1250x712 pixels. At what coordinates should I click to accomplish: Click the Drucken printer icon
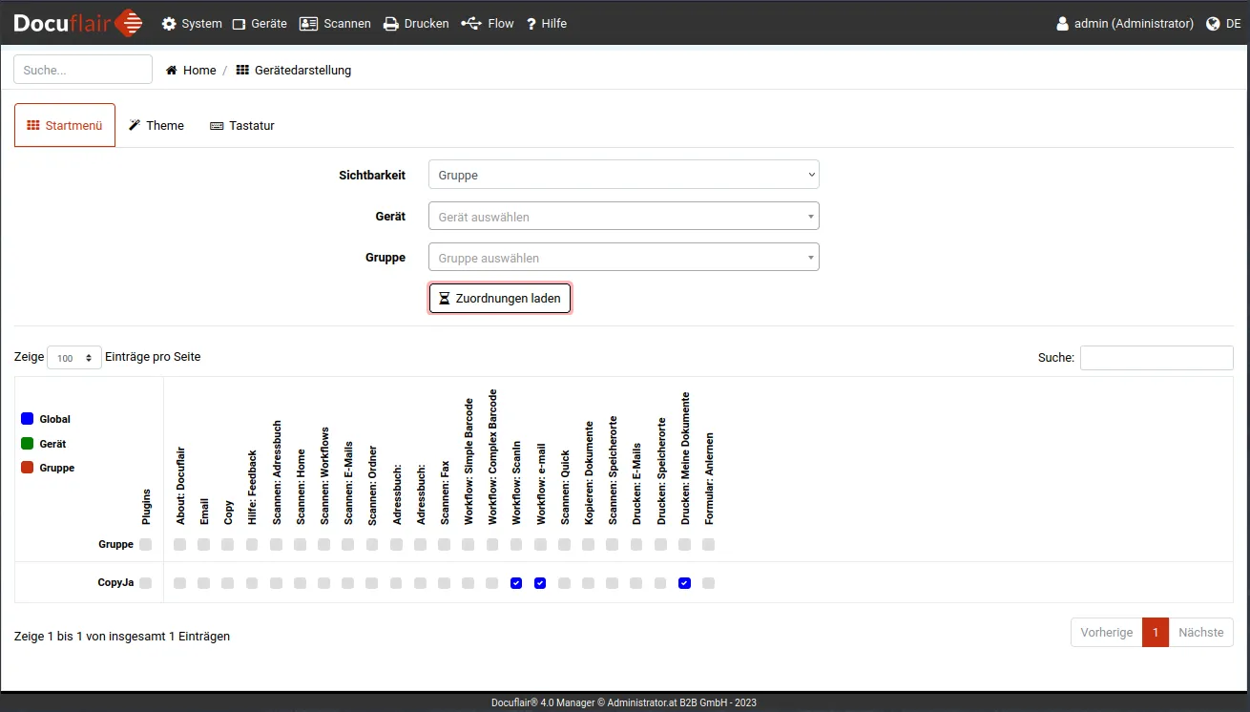[391, 24]
